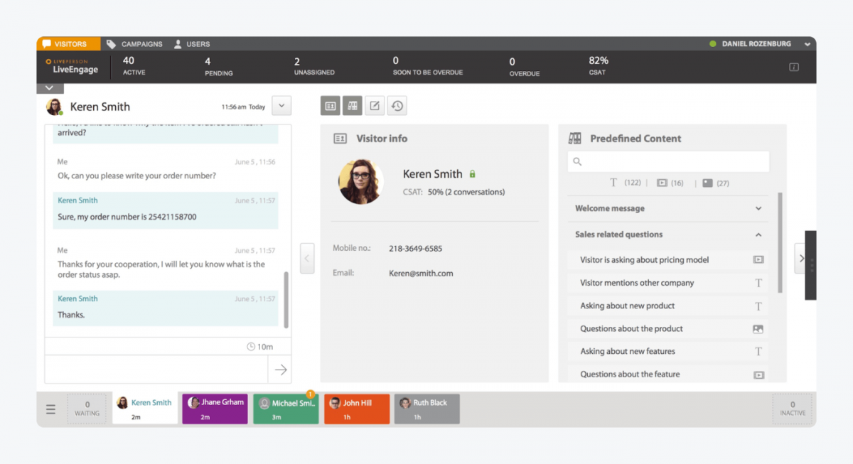Send the chat message with arrow button
The height and width of the screenshot is (464, 853).
click(x=280, y=369)
